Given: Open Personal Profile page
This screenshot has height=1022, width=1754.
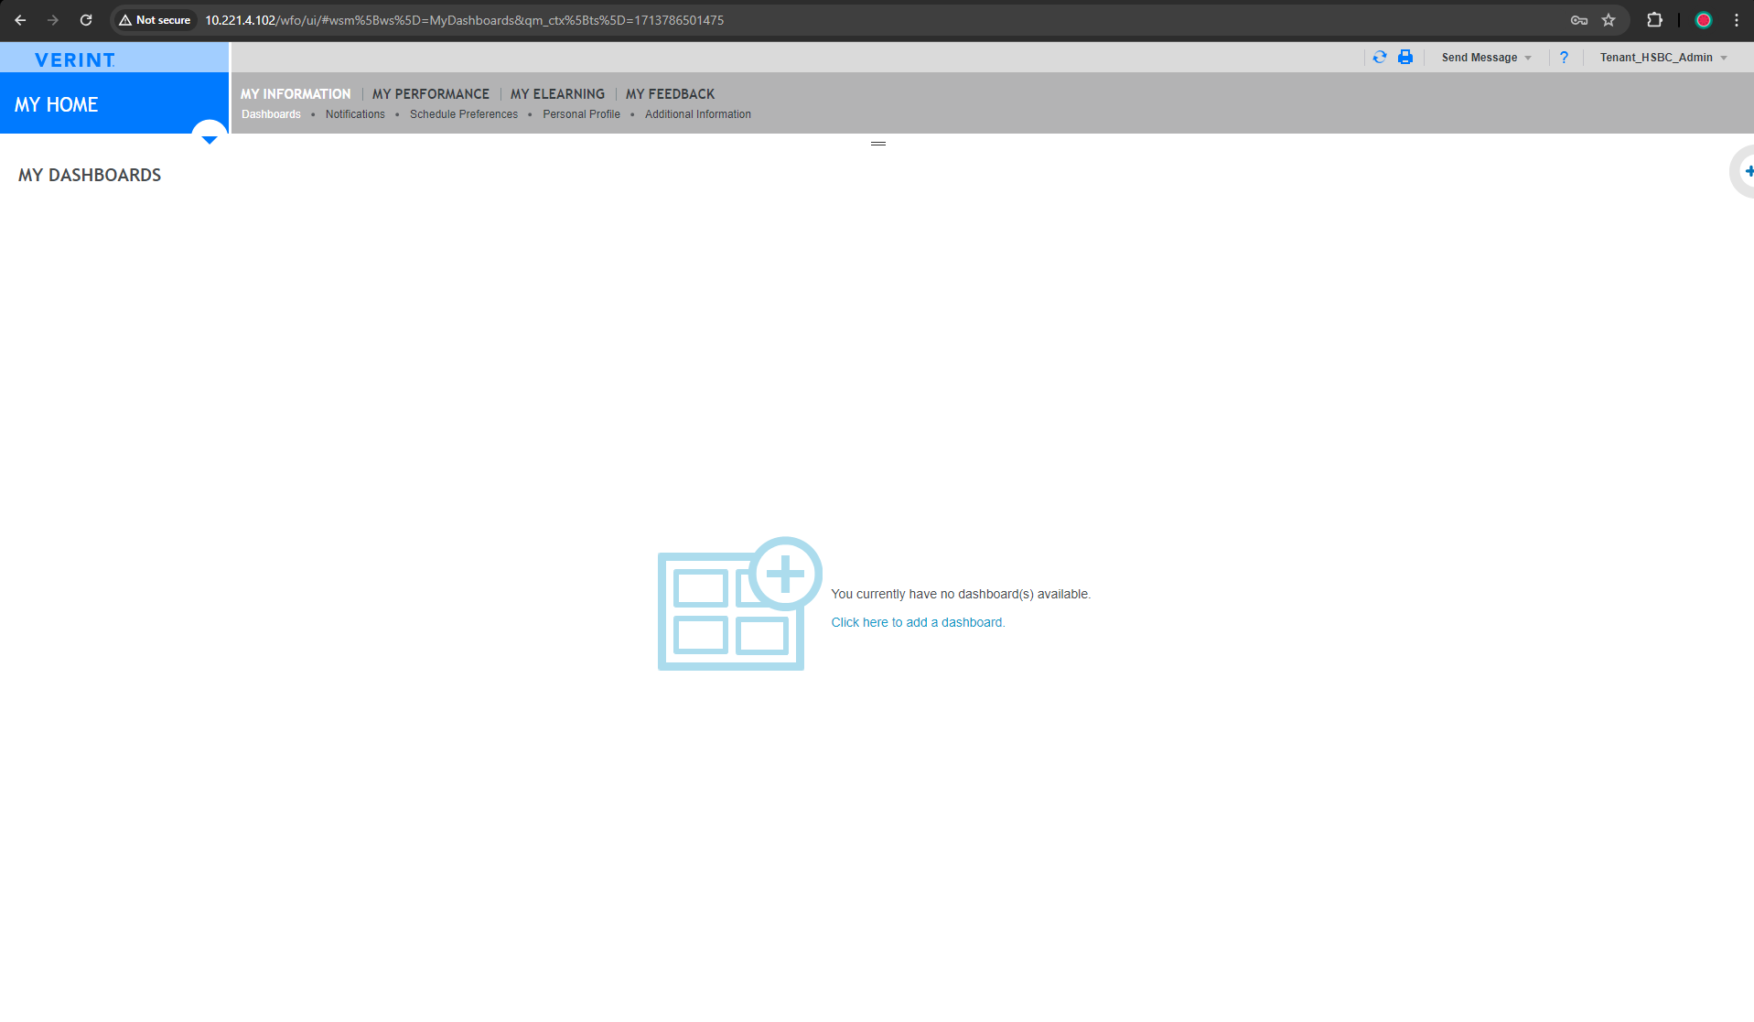Looking at the screenshot, I should point(581,114).
